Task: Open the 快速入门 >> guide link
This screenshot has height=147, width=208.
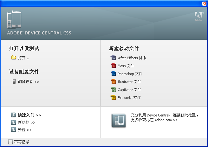Action: click(x=29, y=115)
